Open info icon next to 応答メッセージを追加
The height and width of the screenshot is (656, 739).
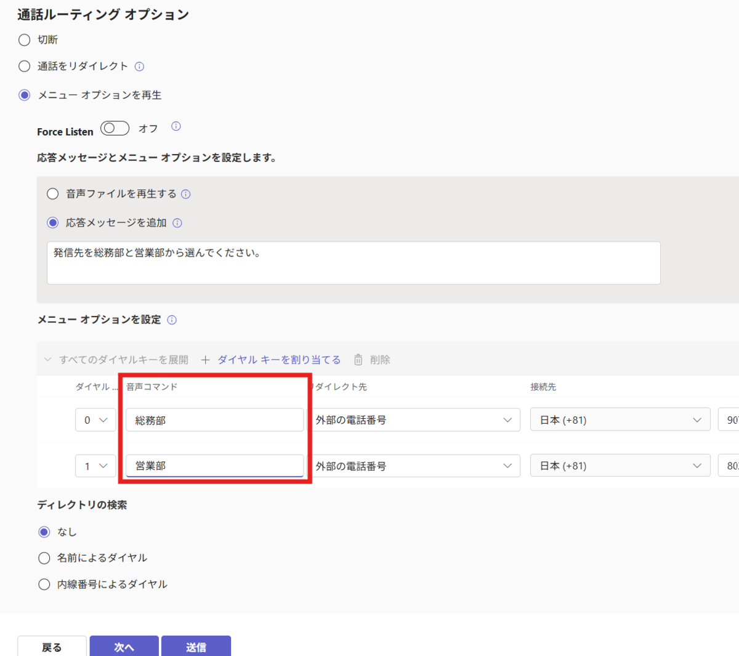177,223
